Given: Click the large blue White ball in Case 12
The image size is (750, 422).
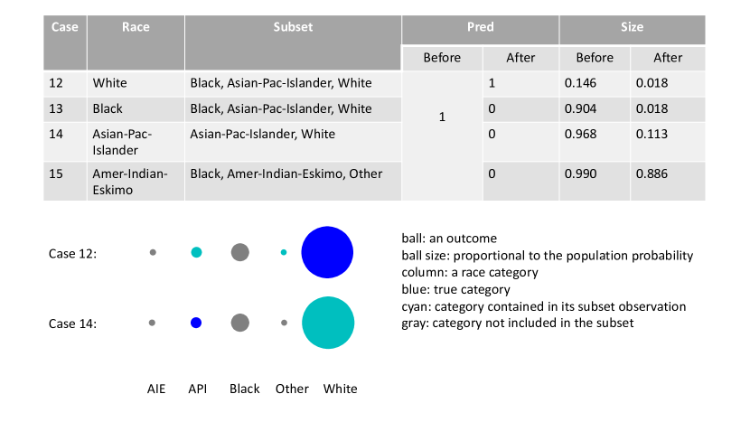Looking at the screenshot, I should (327, 252).
